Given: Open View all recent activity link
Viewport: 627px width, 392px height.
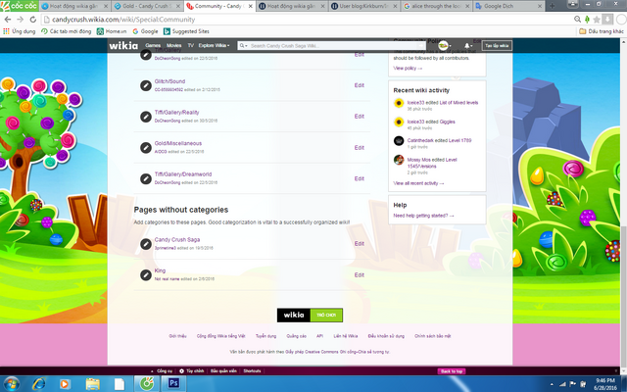Looking at the screenshot, I should tap(418, 183).
